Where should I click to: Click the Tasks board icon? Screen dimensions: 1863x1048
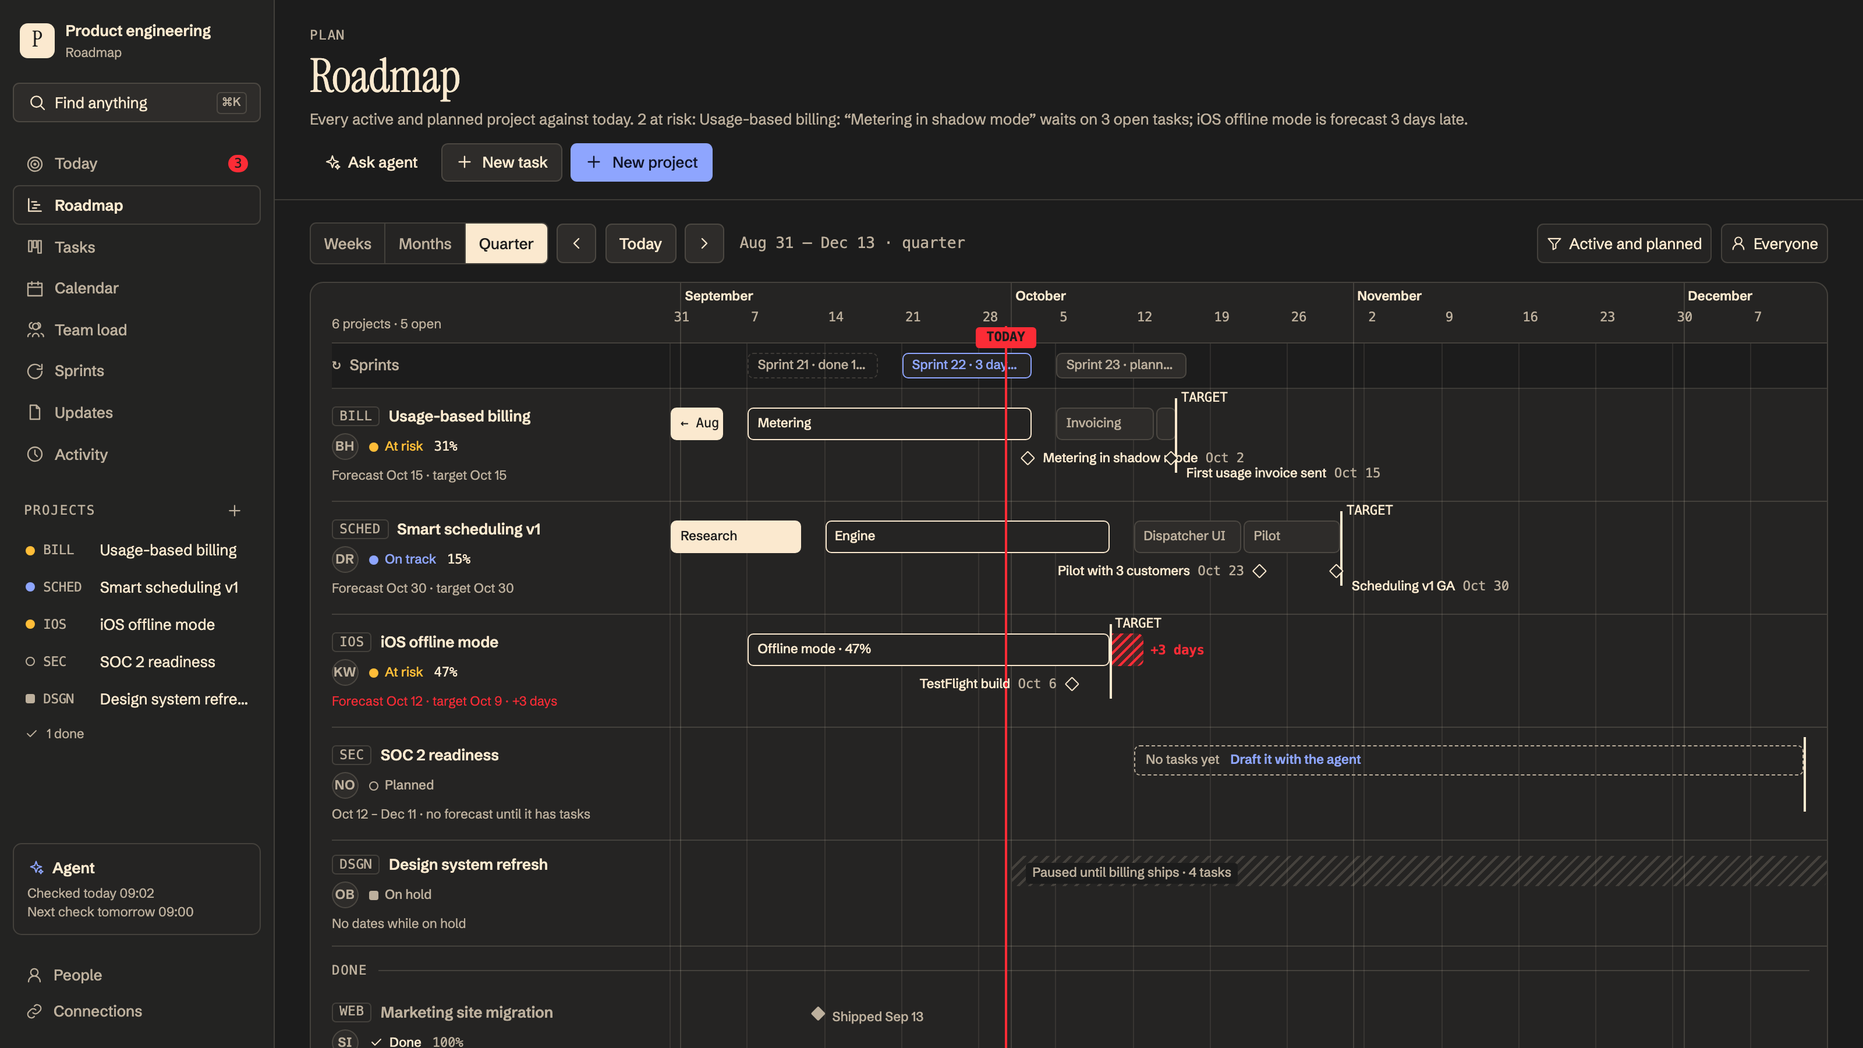(35, 247)
